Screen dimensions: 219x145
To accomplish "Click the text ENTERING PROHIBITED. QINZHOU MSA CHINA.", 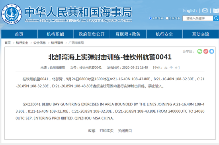I will click(x=74, y=118).
